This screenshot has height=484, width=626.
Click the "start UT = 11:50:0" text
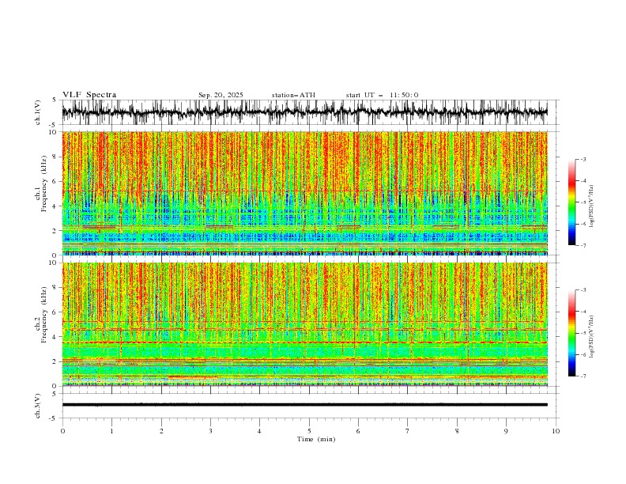(382, 95)
